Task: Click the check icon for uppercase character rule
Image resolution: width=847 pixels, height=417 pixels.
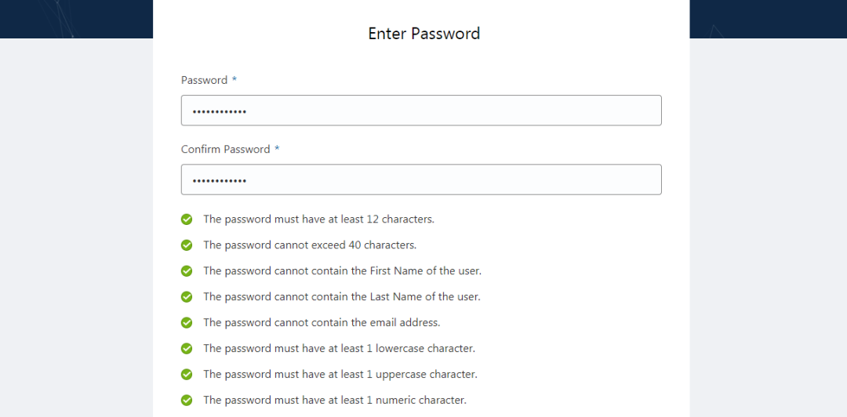Action: click(187, 375)
